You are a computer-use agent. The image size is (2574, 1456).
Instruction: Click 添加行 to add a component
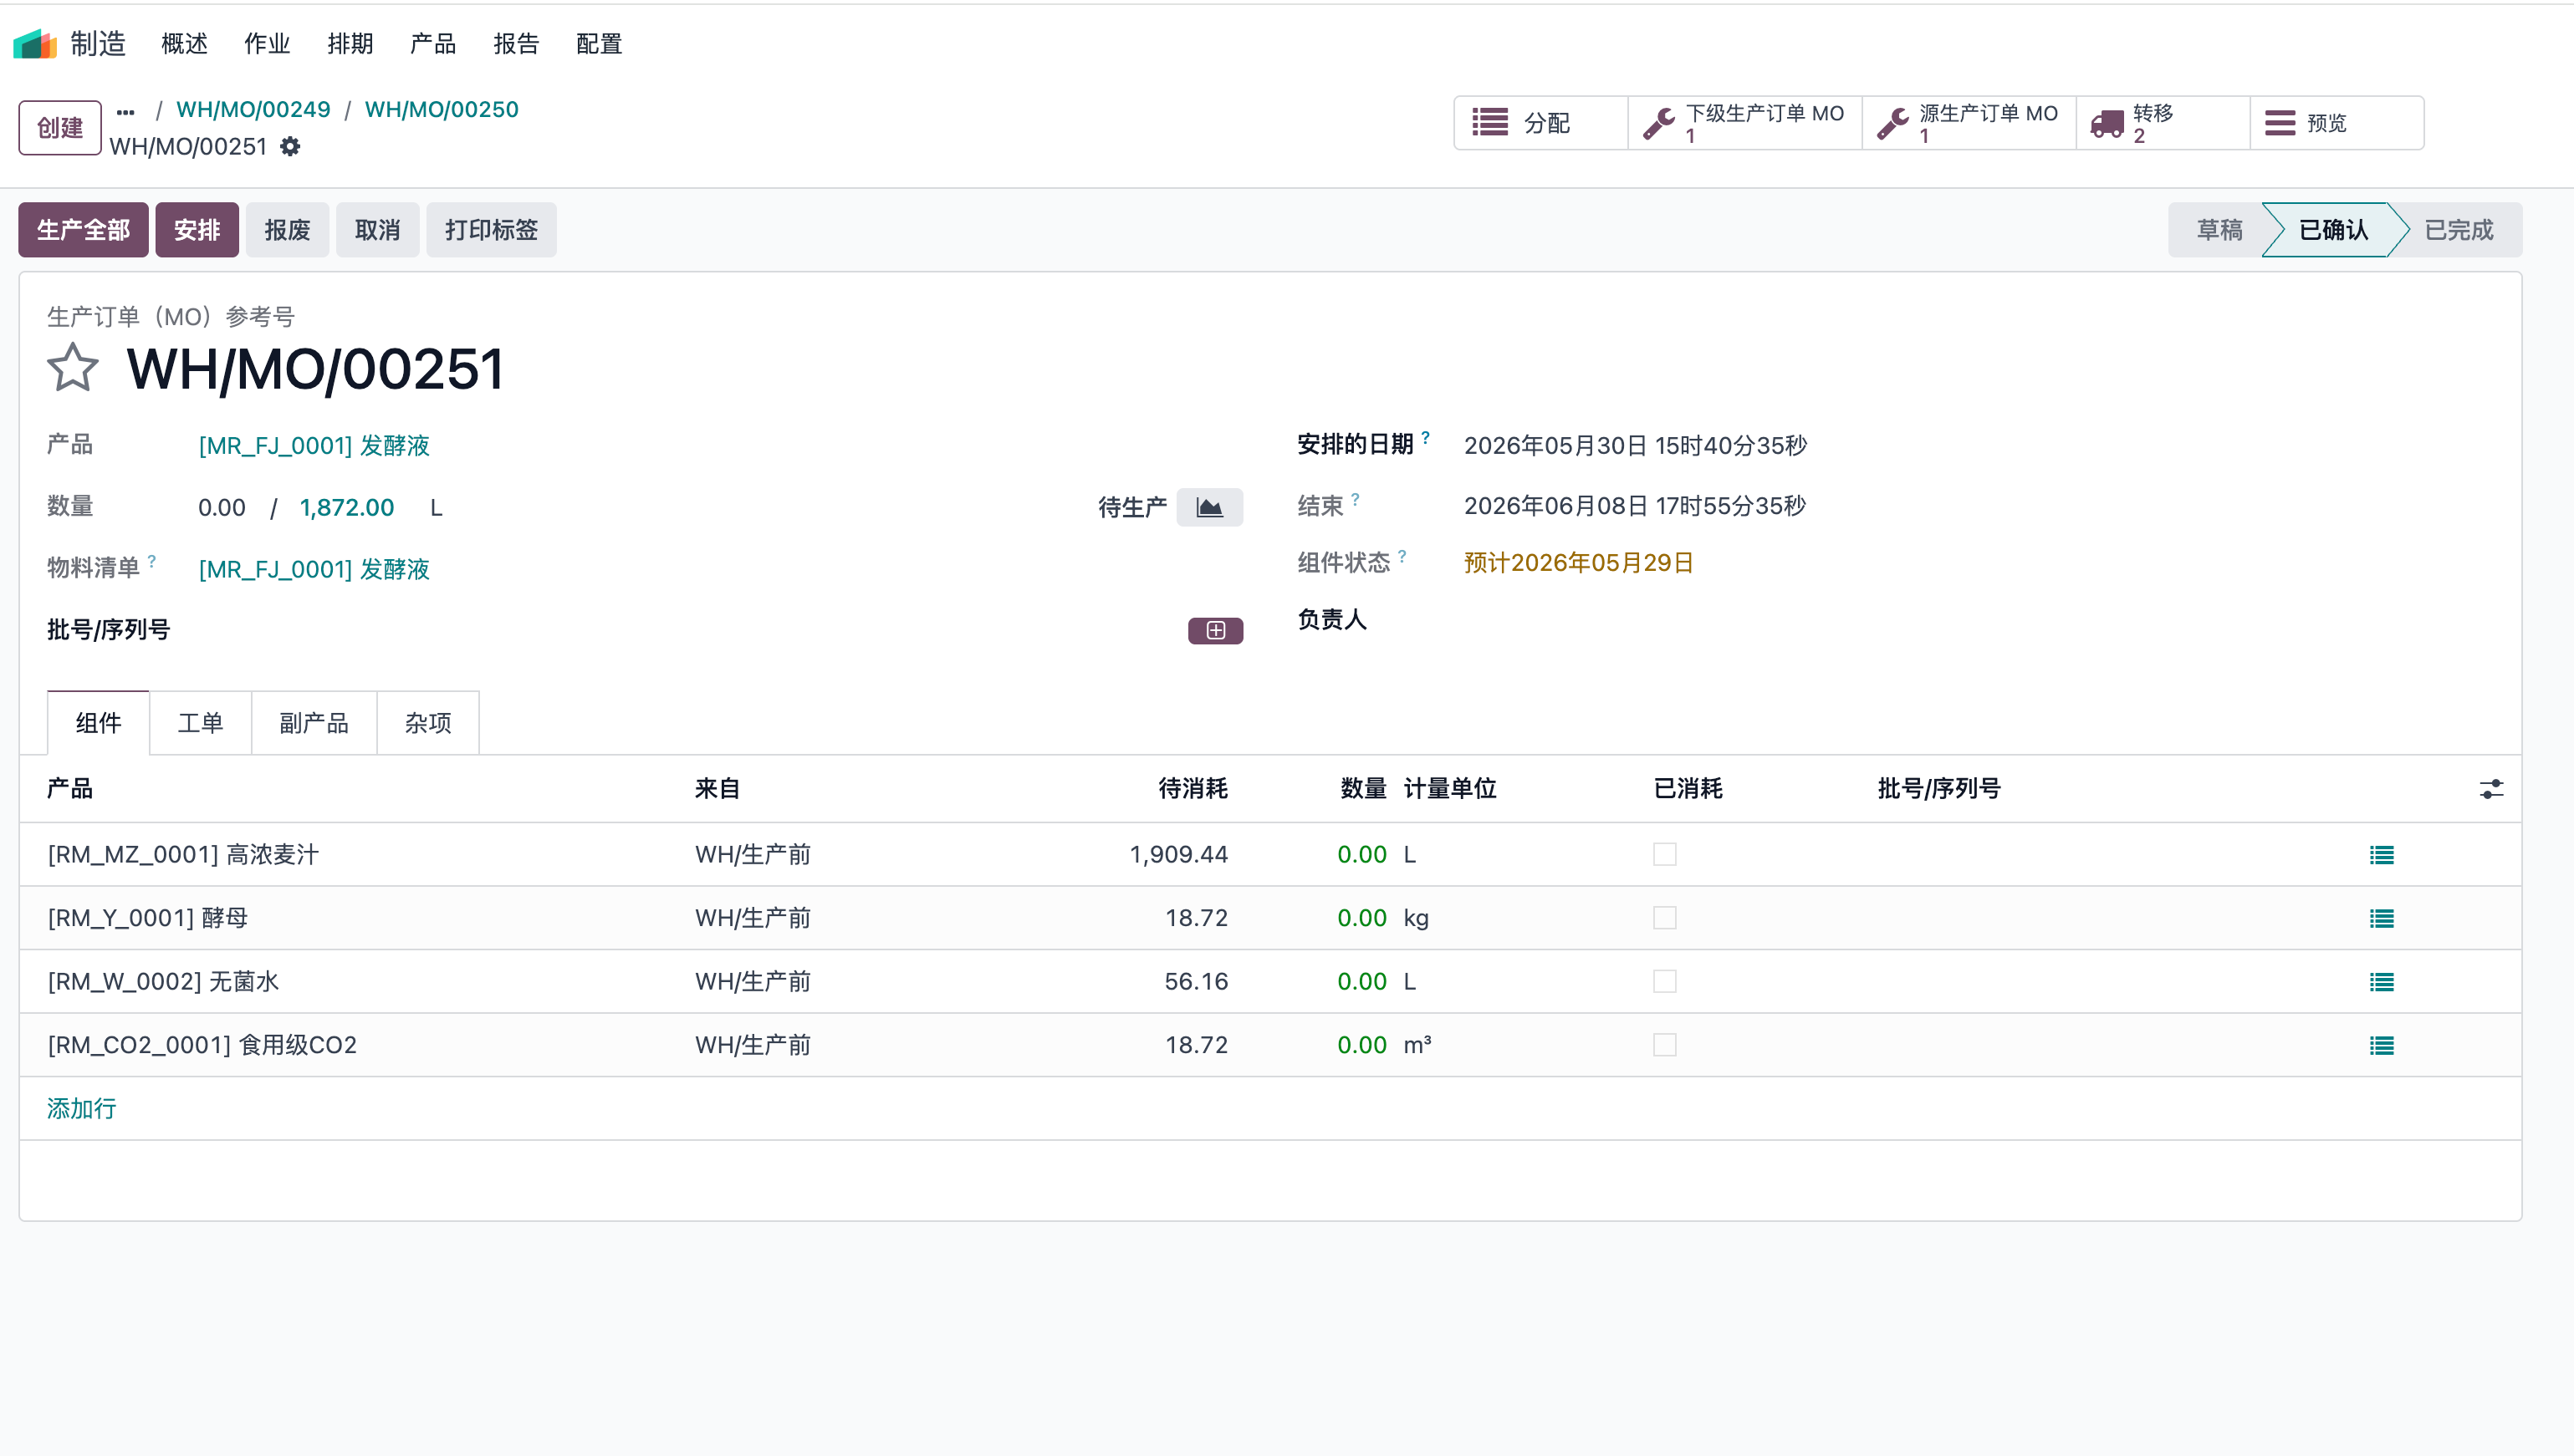click(81, 1108)
